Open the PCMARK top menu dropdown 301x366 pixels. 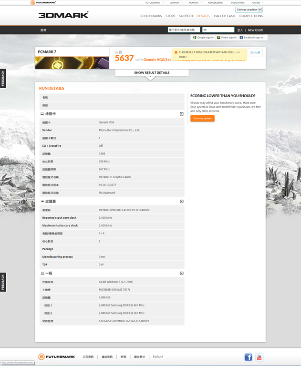(x=196, y=3)
